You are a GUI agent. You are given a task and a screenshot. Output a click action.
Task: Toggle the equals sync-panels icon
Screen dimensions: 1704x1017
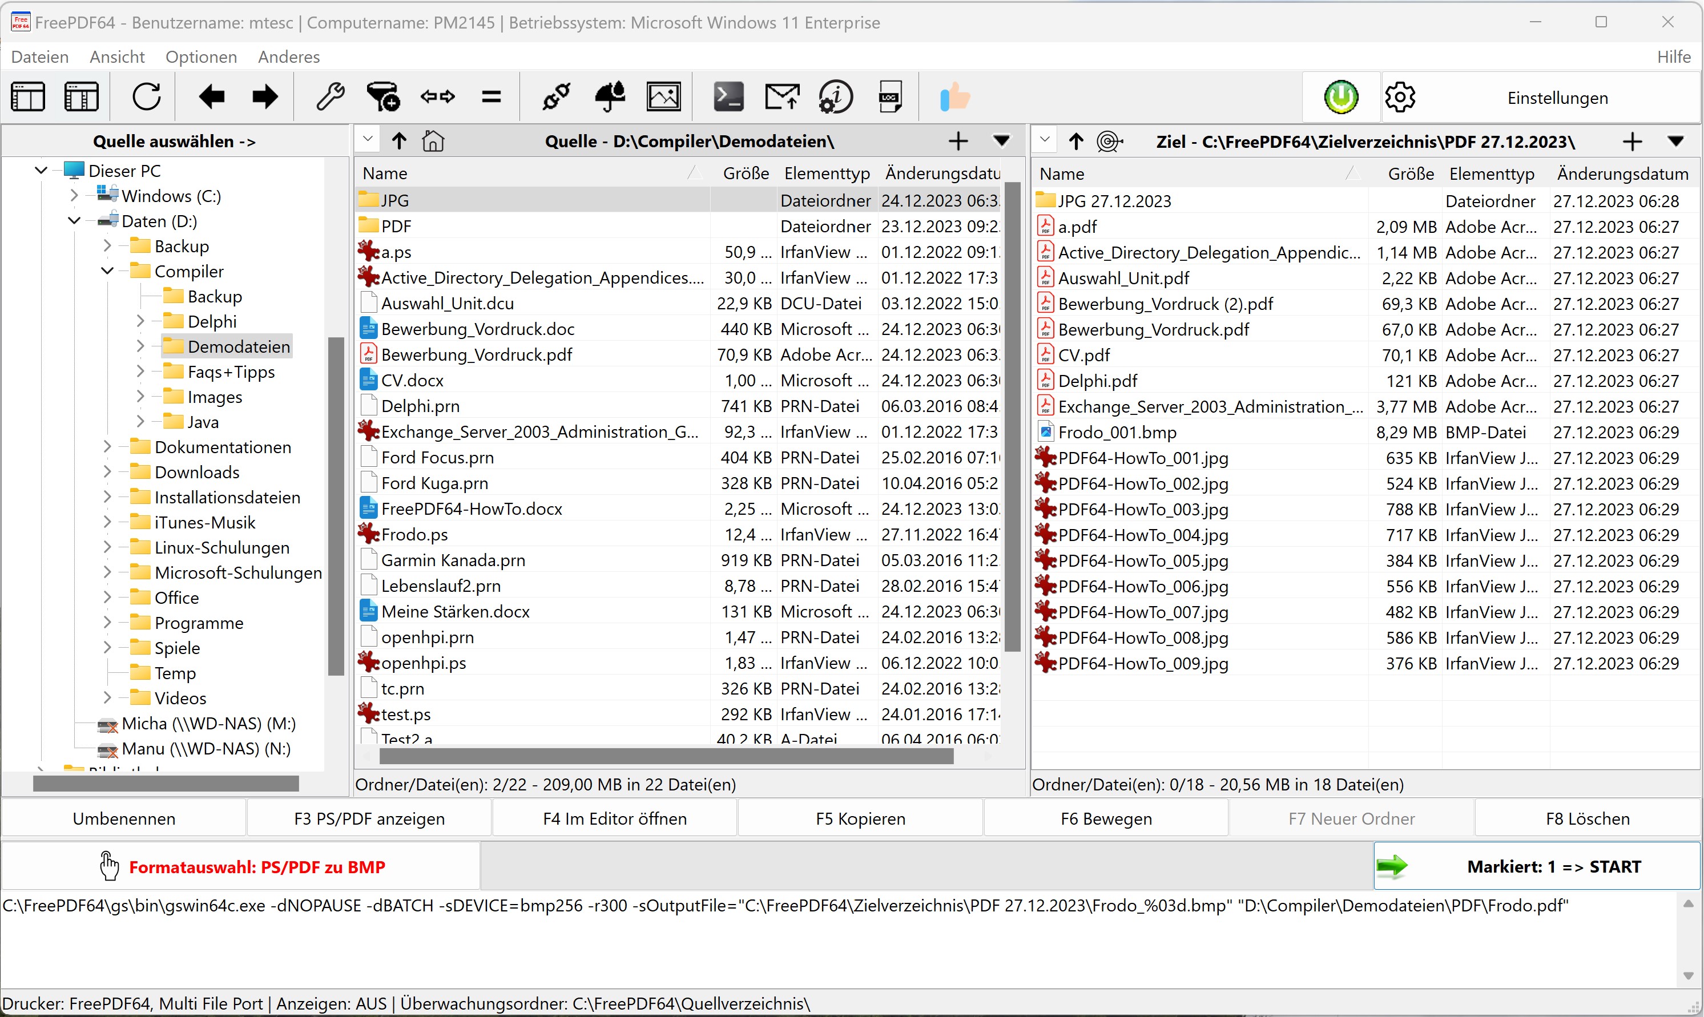pyautogui.click(x=492, y=96)
